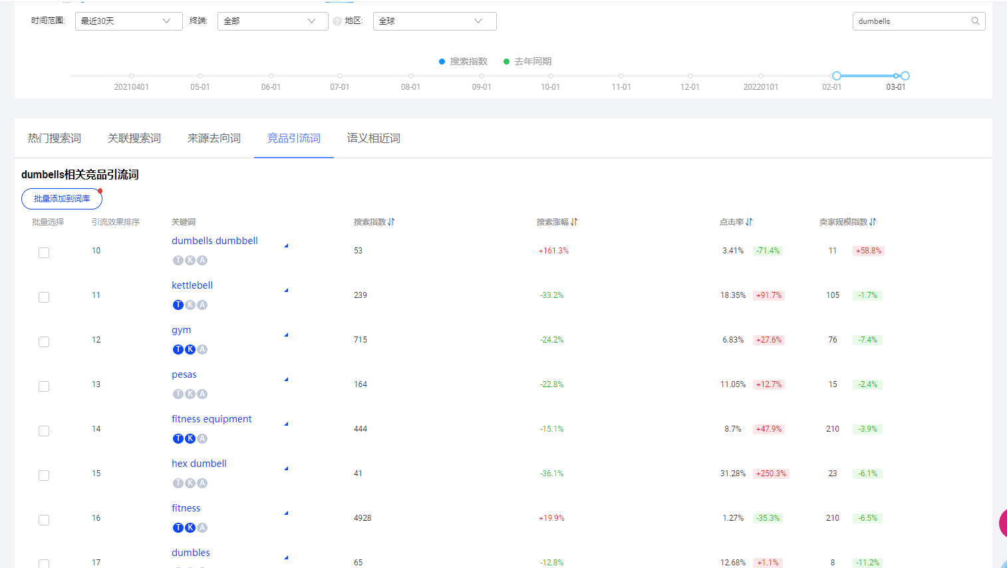Click the help icon beside the 地区 filter
This screenshot has width=1007, height=568.
tap(337, 21)
